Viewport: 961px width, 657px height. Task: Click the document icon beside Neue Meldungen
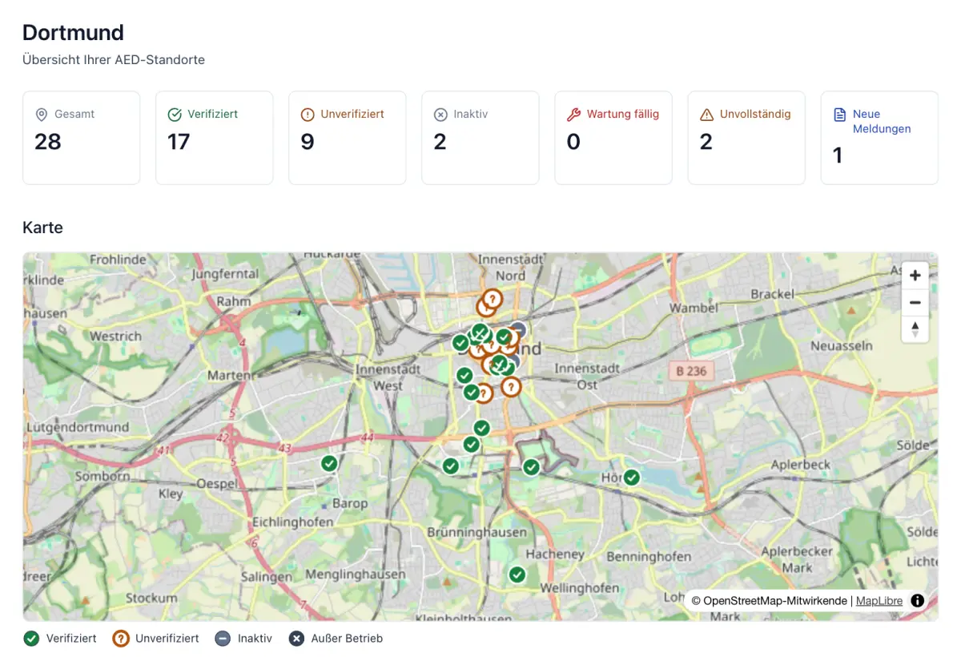(x=839, y=115)
